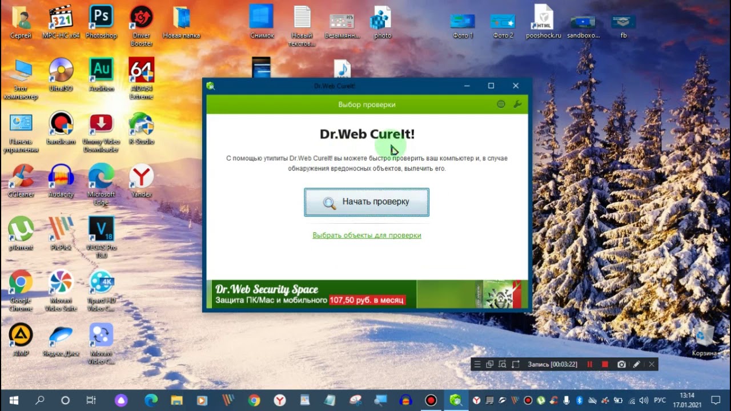Click recorder find window magnifier icon

click(x=503, y=364)
